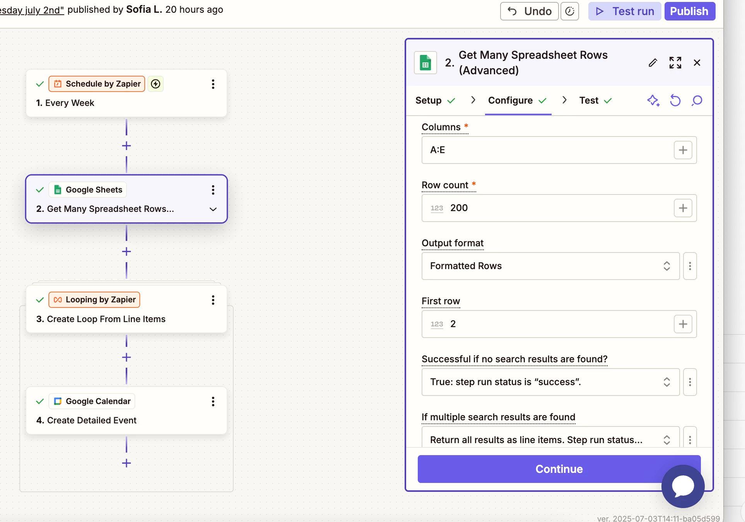Publish the Zap
745x522 pixels.
point(690,11)
